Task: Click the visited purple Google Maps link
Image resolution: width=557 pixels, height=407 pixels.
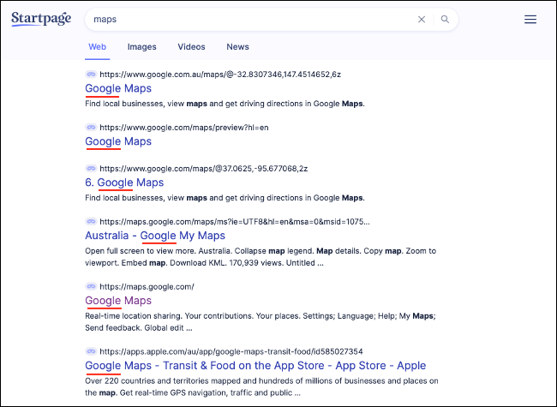Action: [x=118, y=301]
